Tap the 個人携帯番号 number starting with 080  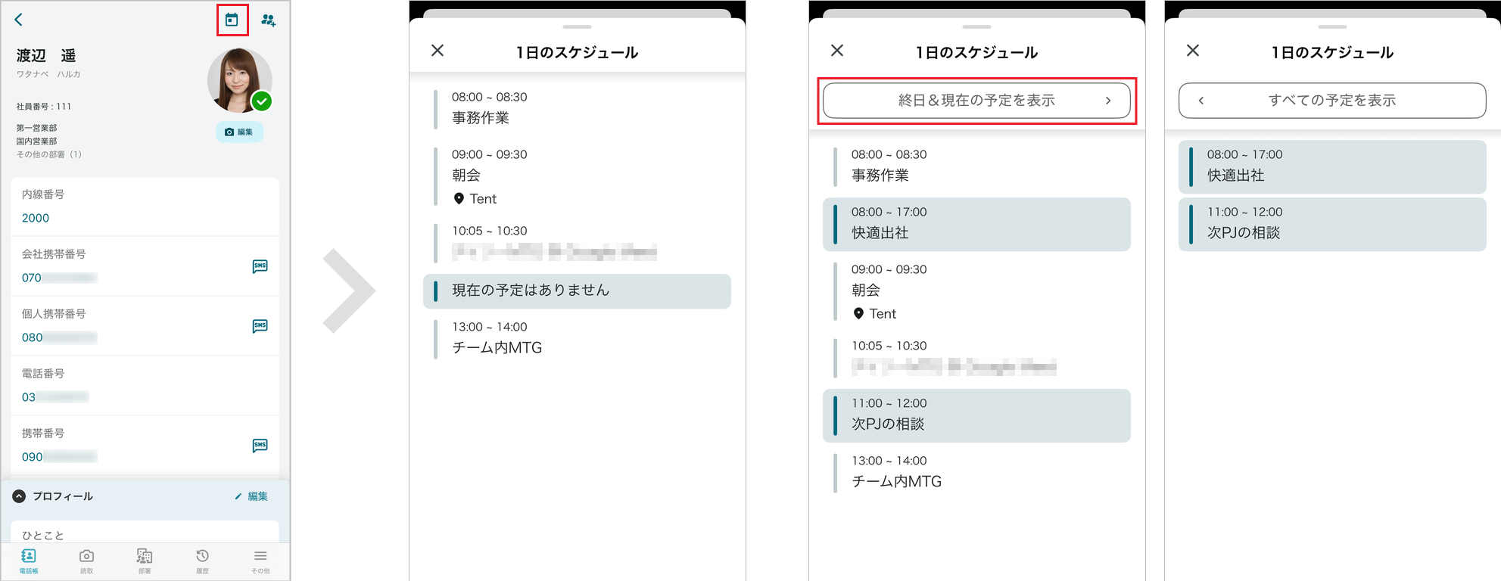click(59, 337)
